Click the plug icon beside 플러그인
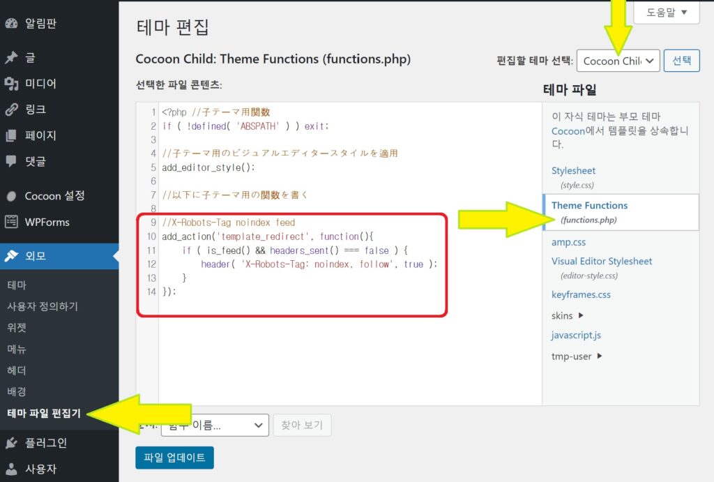Screen dimensions: 714x482 click(x=11, y=443)
